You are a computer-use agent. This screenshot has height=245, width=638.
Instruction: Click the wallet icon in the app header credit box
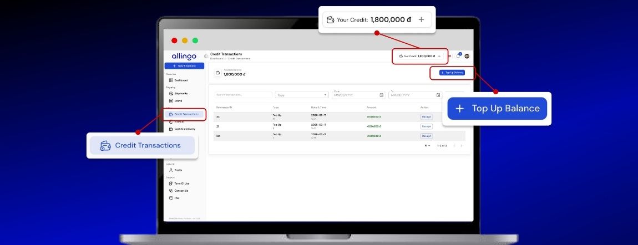401,56
